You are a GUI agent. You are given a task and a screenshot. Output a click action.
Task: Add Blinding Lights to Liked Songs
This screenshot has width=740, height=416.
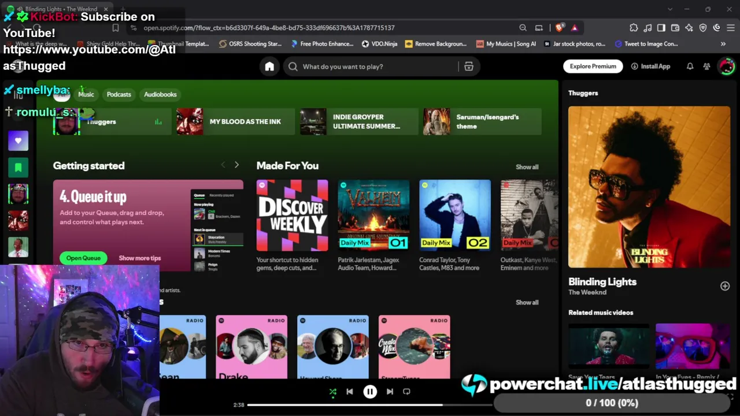tap(725, 286)
